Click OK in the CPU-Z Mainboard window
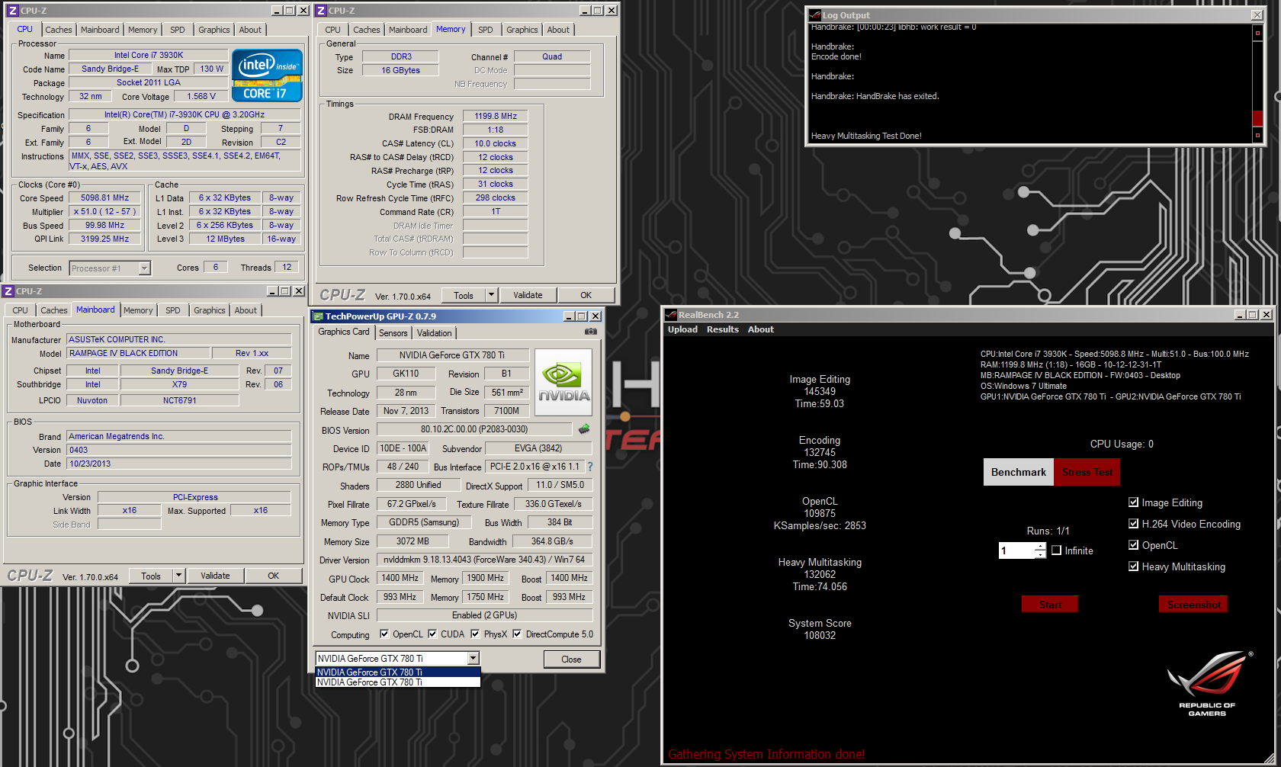 point(273,576)
